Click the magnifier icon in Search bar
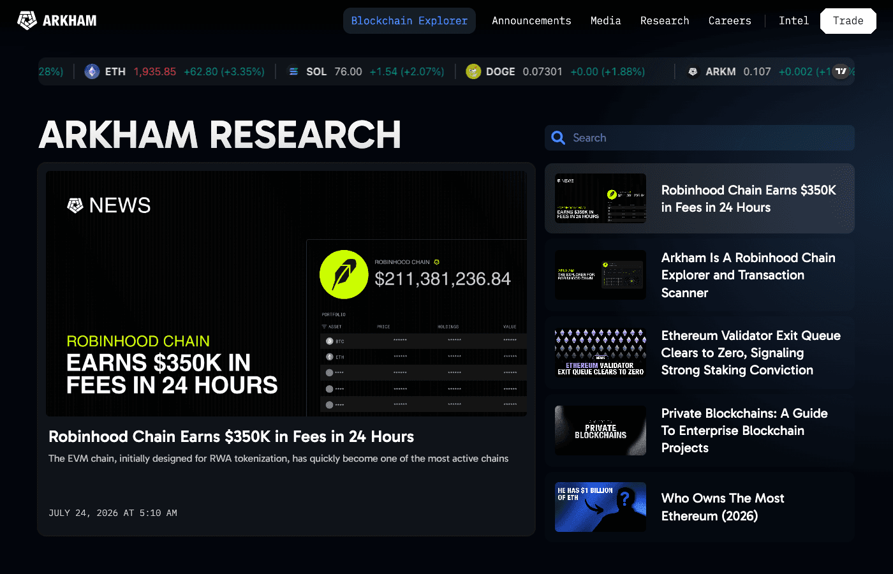 (x=558, y=138)
